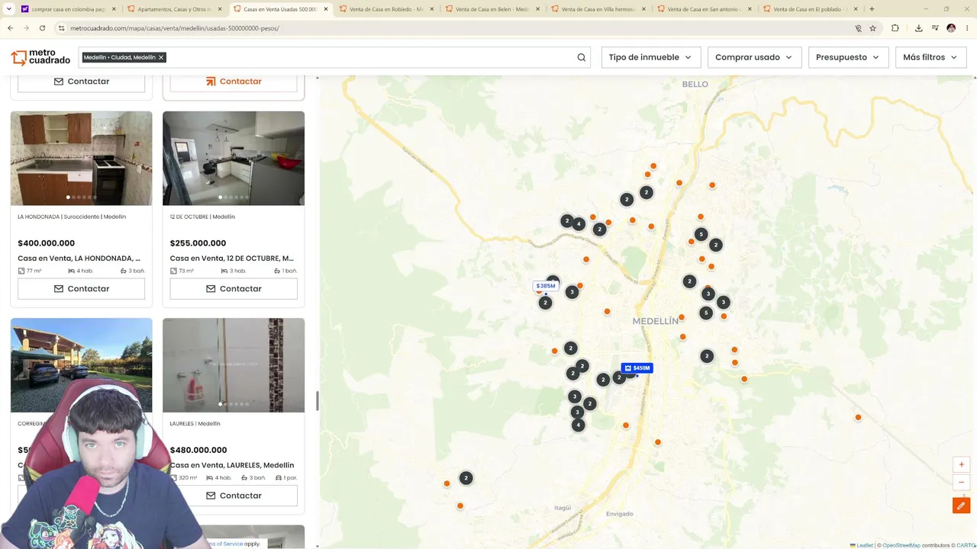Open the browser extensions menu
The width and height of the screenshot is (977, 549).
895,28
